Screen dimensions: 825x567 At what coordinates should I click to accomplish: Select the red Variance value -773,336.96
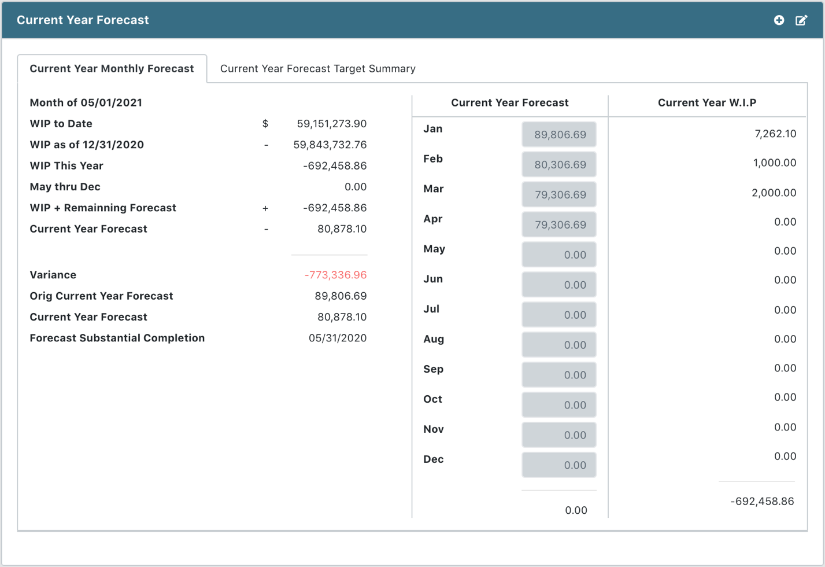(x=335, y=275)
